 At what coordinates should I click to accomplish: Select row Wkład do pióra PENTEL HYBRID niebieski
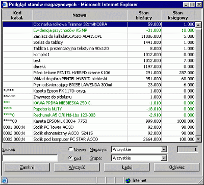point(99,79)
